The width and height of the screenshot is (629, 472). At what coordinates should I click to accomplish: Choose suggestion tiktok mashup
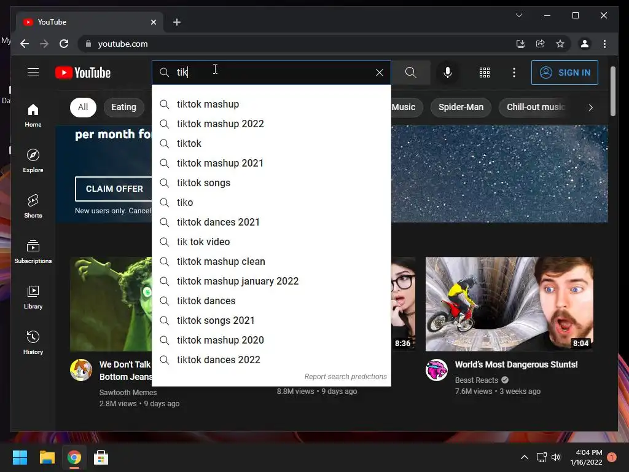[272, 104]
